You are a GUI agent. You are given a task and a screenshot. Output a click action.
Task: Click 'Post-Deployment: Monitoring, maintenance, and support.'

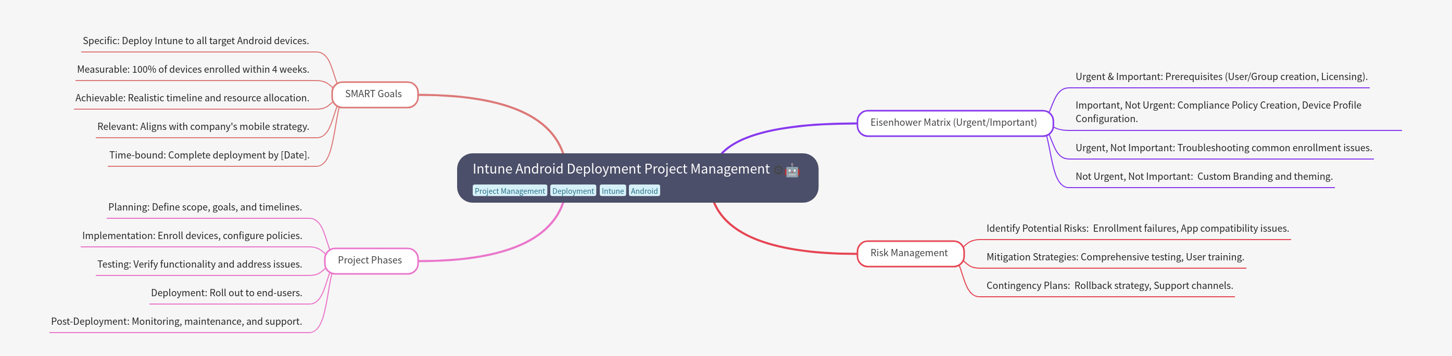(x=176, y=322)
